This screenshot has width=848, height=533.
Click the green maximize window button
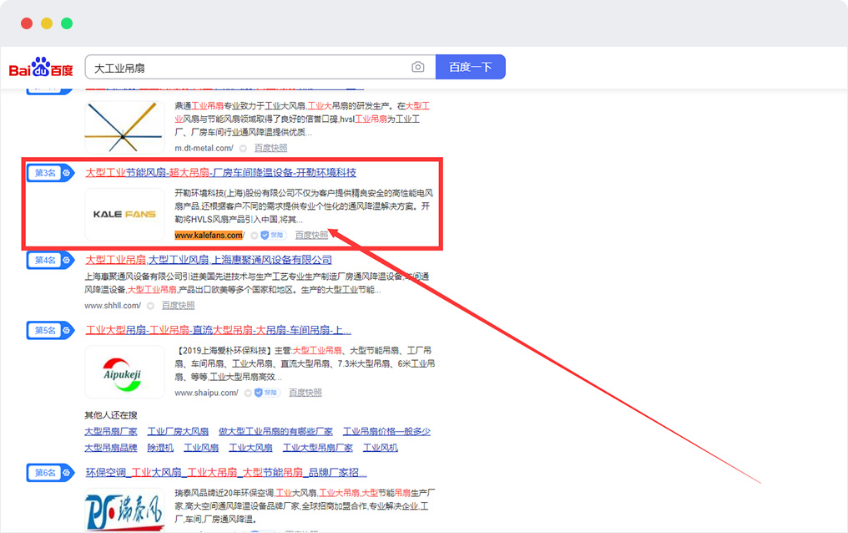67,23
